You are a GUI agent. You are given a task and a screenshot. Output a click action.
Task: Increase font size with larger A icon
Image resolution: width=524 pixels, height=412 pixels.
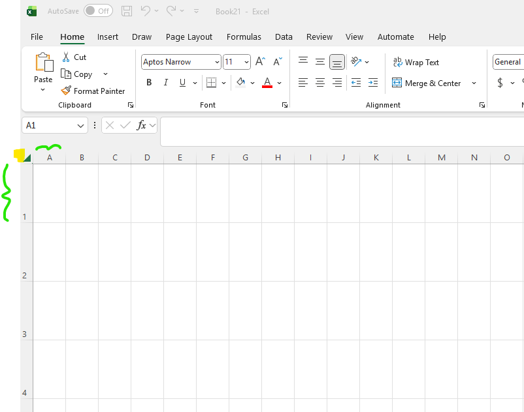260,62
